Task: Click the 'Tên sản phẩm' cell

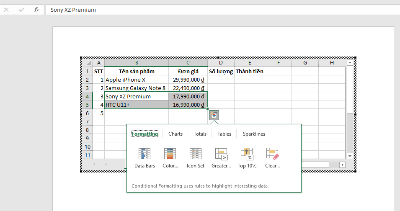Action: pos(137,71)
